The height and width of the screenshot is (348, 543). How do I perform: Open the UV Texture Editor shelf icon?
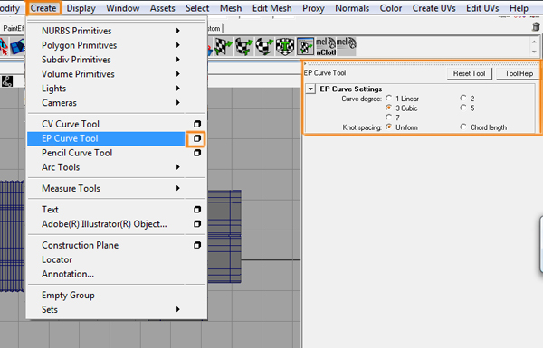click(x=305, y=46)
